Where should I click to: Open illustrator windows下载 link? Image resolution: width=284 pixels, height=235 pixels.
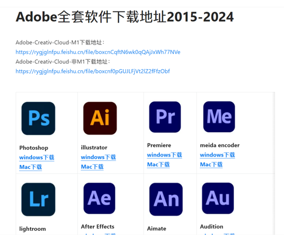pyautogui.click(x=98, y=157)
